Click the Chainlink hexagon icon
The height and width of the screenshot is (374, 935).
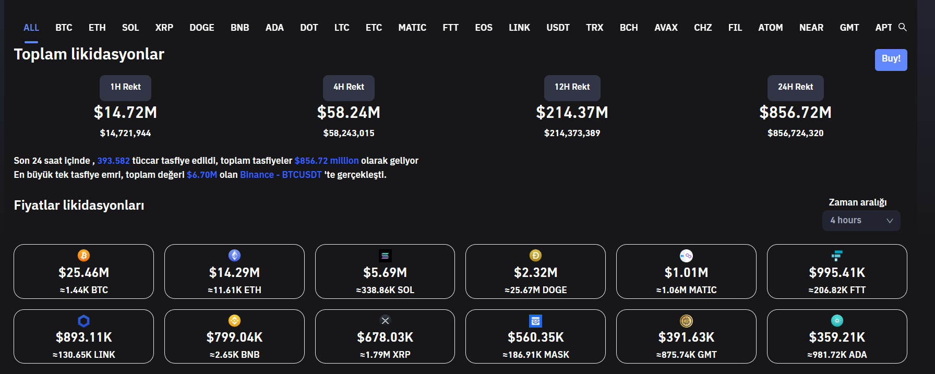[x=83, y=321]
